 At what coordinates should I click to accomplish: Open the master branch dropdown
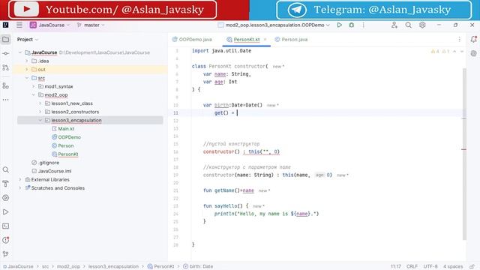(x=91, y=25)
